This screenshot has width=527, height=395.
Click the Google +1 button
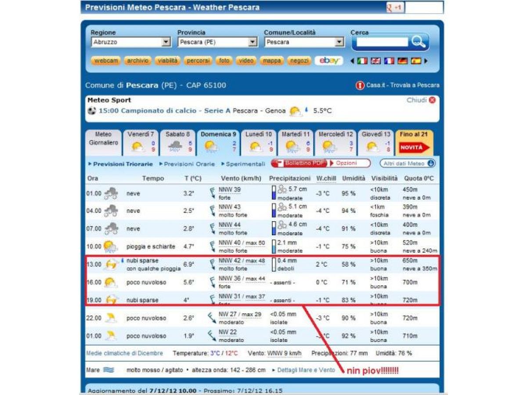tap(394, 8)
